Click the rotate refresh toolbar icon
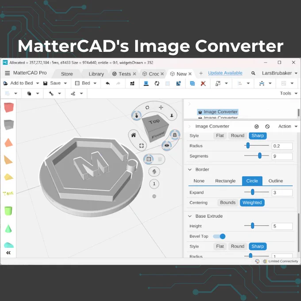301x301 pixels. point(157,83)
